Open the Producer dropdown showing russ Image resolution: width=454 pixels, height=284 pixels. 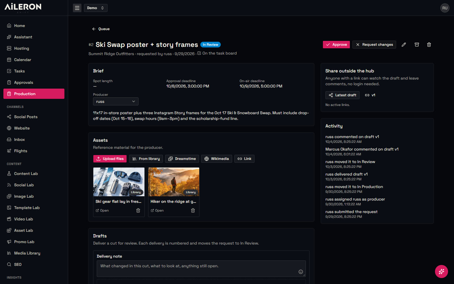click(116, 101)
